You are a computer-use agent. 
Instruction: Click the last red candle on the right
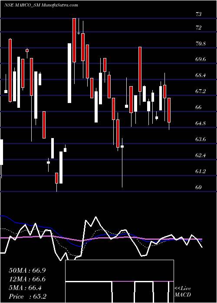pos(169,110)
